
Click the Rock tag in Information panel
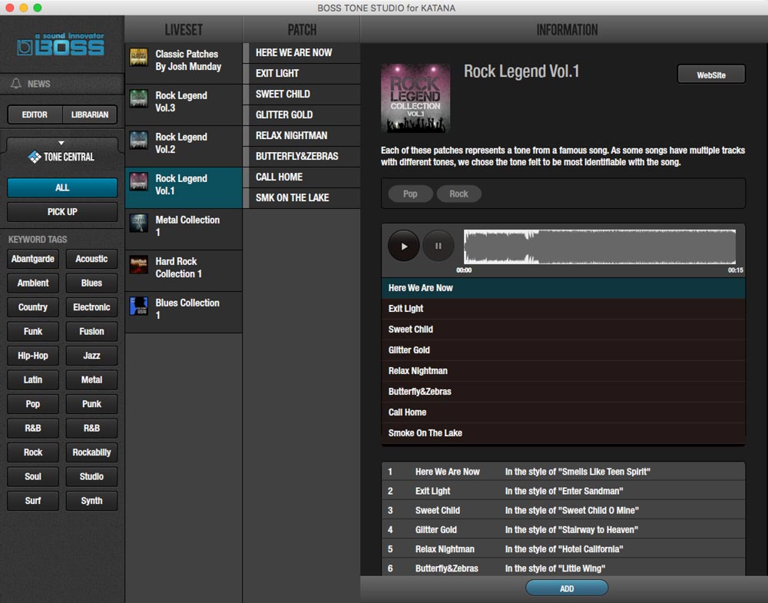(x=459, y=194)
